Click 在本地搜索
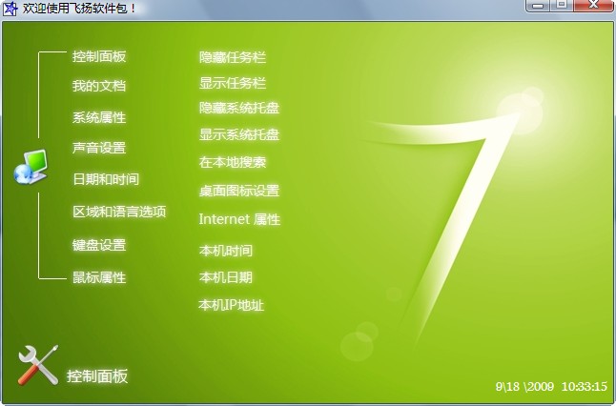 (x=233, y=162)
